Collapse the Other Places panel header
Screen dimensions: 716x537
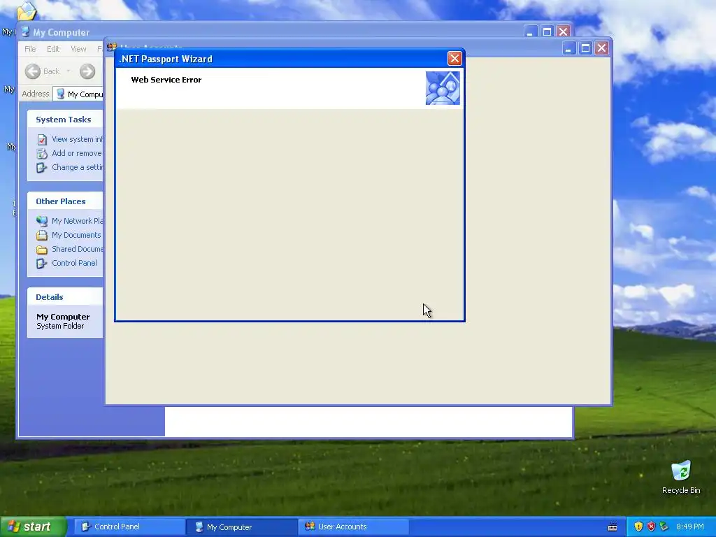(65, 201)
